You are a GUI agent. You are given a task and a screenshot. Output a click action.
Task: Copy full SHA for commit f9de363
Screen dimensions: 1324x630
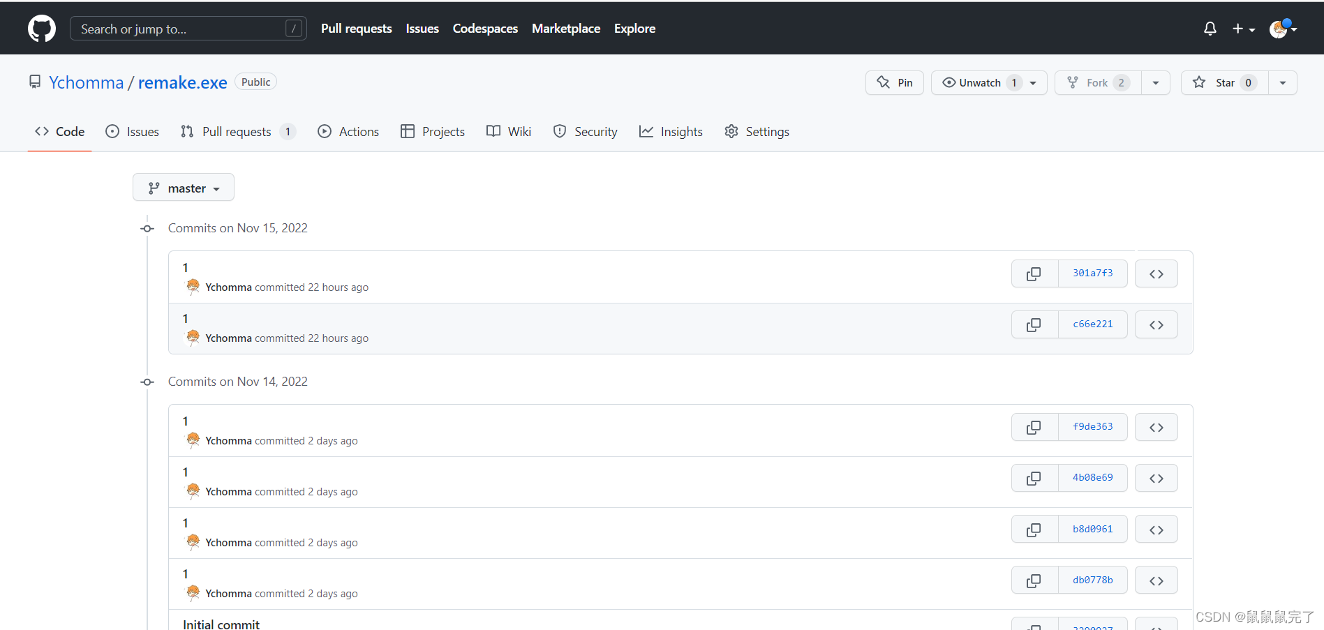point(1034,427)
